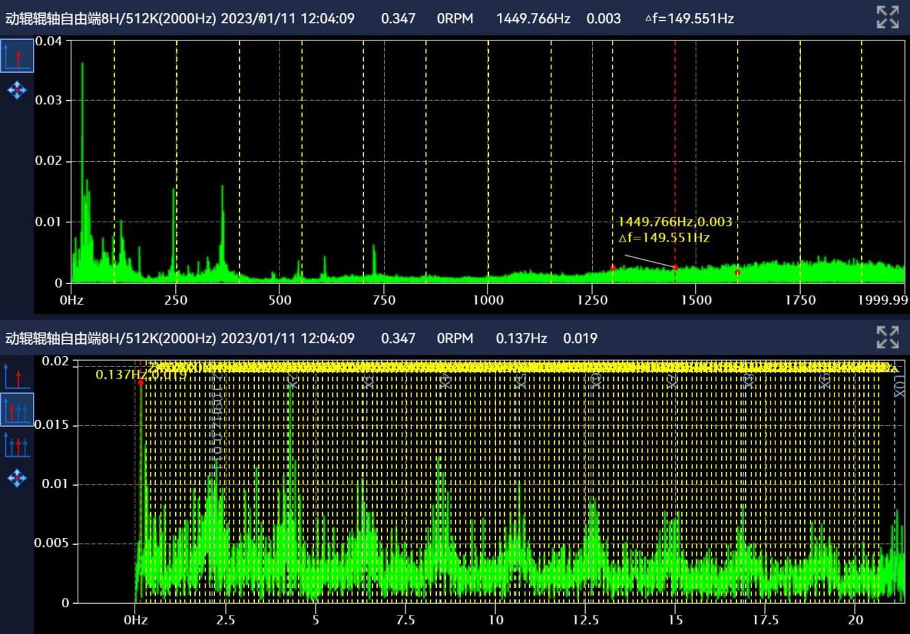
Task: Click the X2 harmonic marker label
Action: tap(292, 381)
